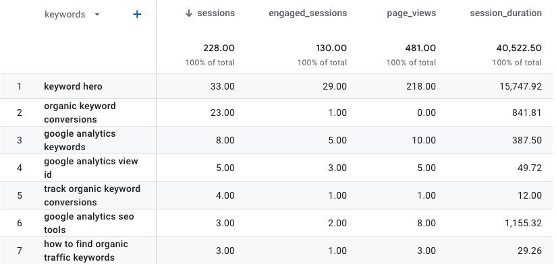This screenshot has width=556, height=264.
Task: Click the 'google analytics view id' keyword
Action: [x=91, y=168]
